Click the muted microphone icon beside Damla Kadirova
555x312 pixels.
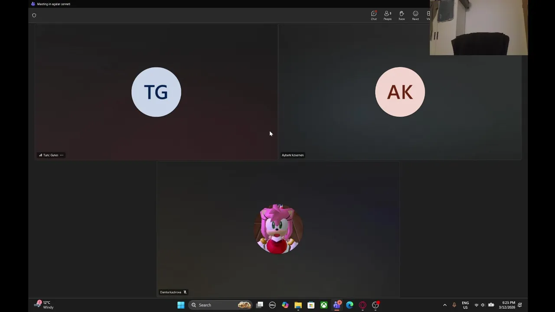point(185,292)
